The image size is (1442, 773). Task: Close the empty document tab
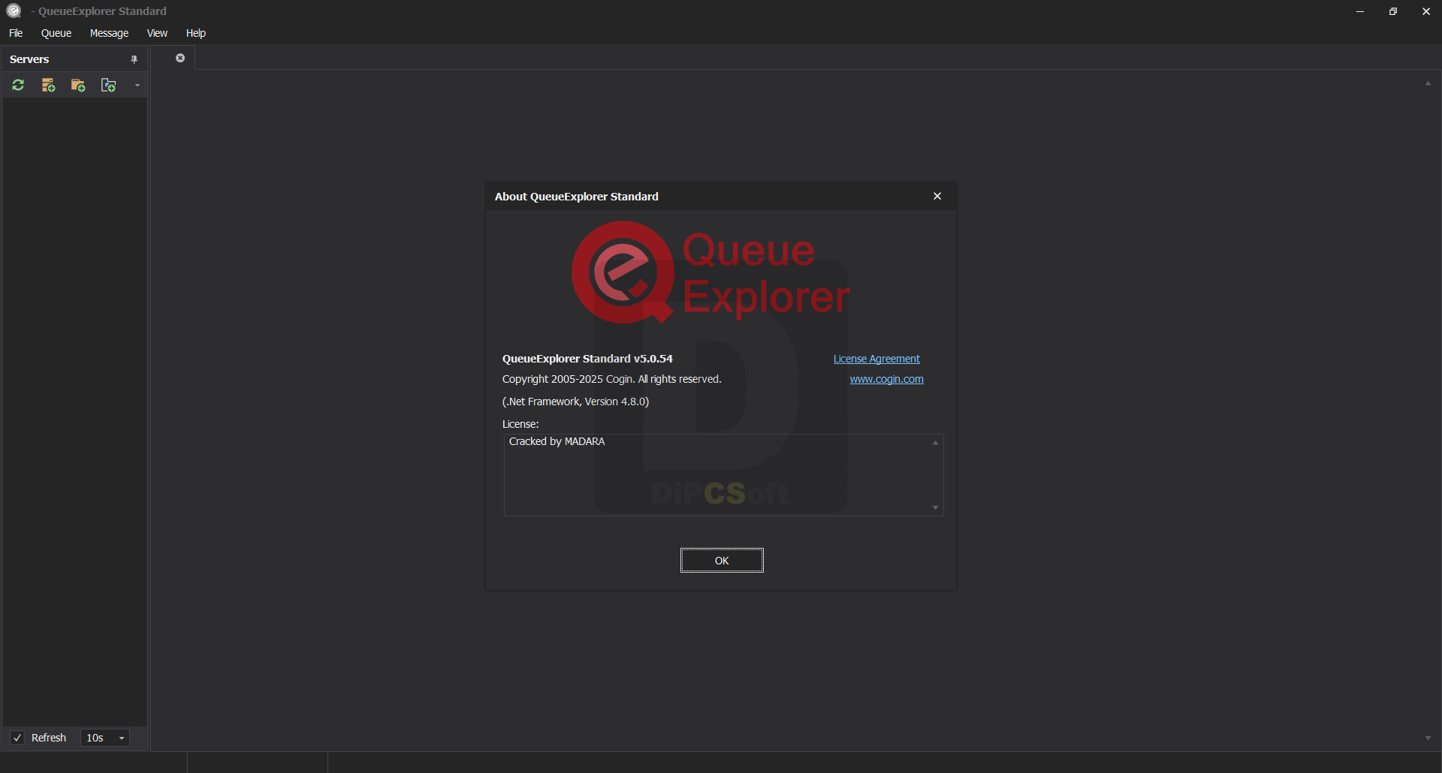click(x=180, y=58)
